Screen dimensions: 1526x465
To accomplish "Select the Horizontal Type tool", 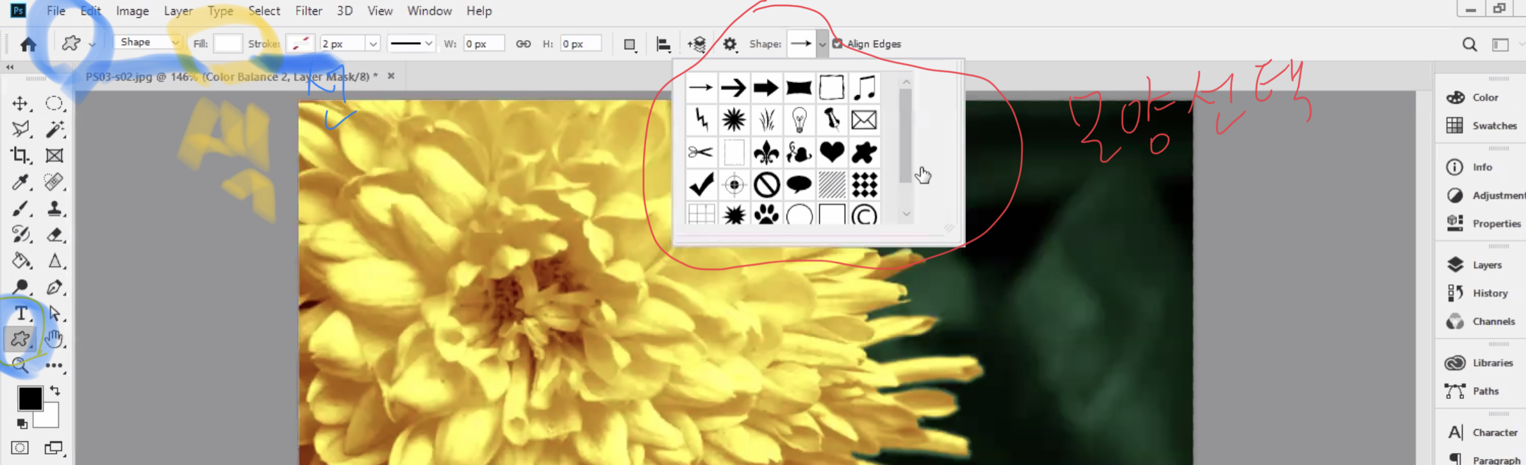I will [x=20, y=314].
